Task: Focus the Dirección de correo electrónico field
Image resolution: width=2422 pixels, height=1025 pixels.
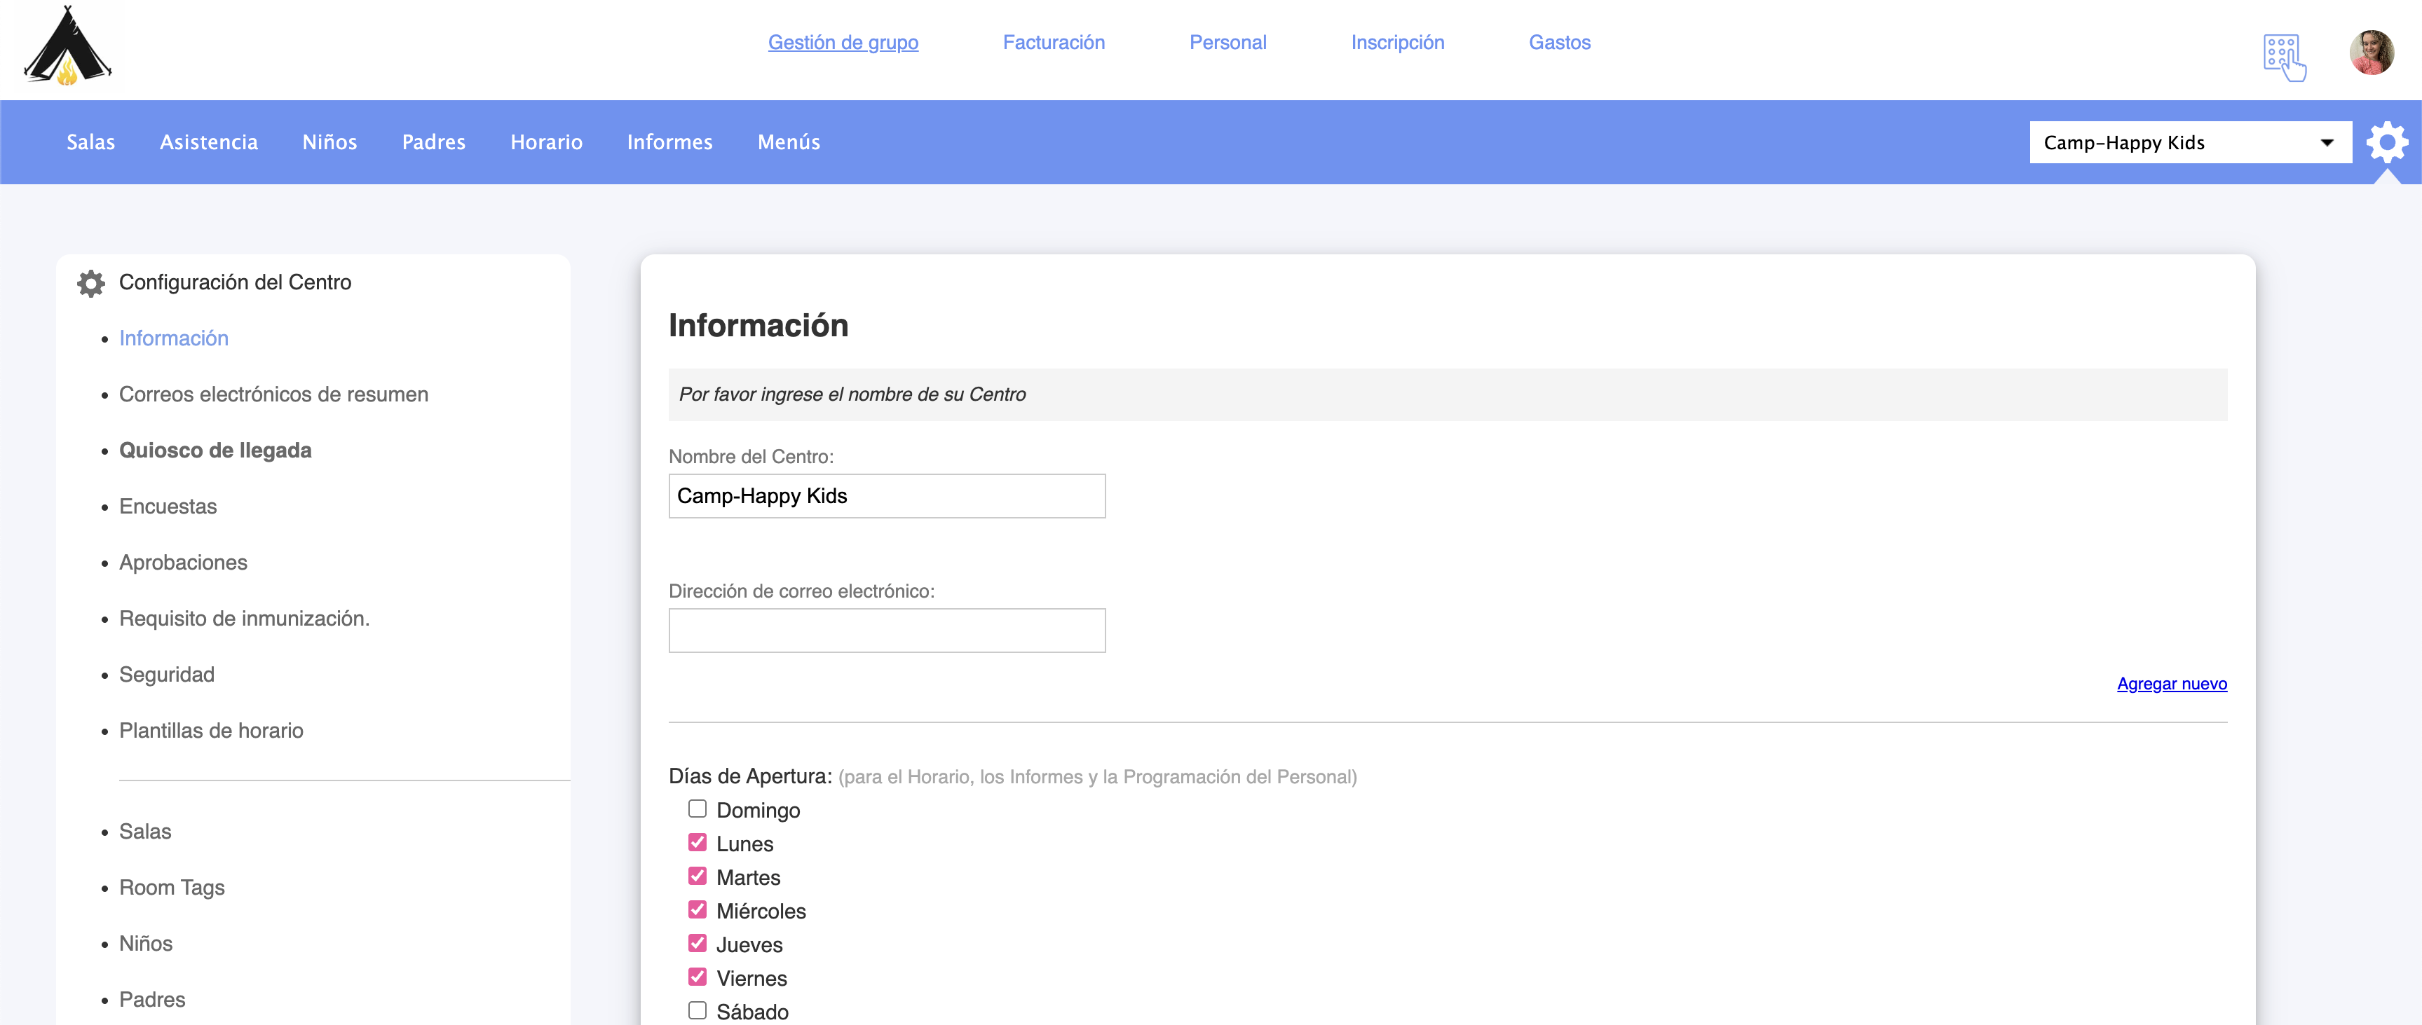Action: tap(885, 631)
